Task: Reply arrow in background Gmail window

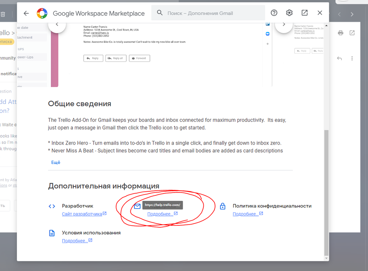Action: [339, 58]
